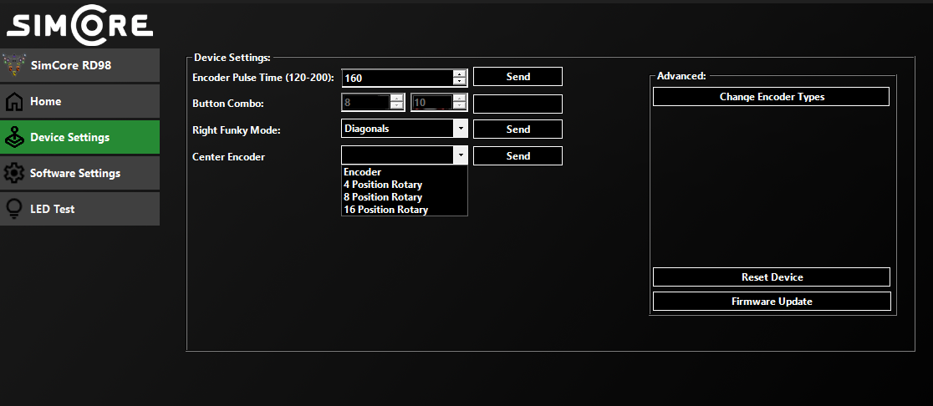Increase Encoder Pulse Time with up arrow
This screenshot has height=406, width=933.
point(459,74)
